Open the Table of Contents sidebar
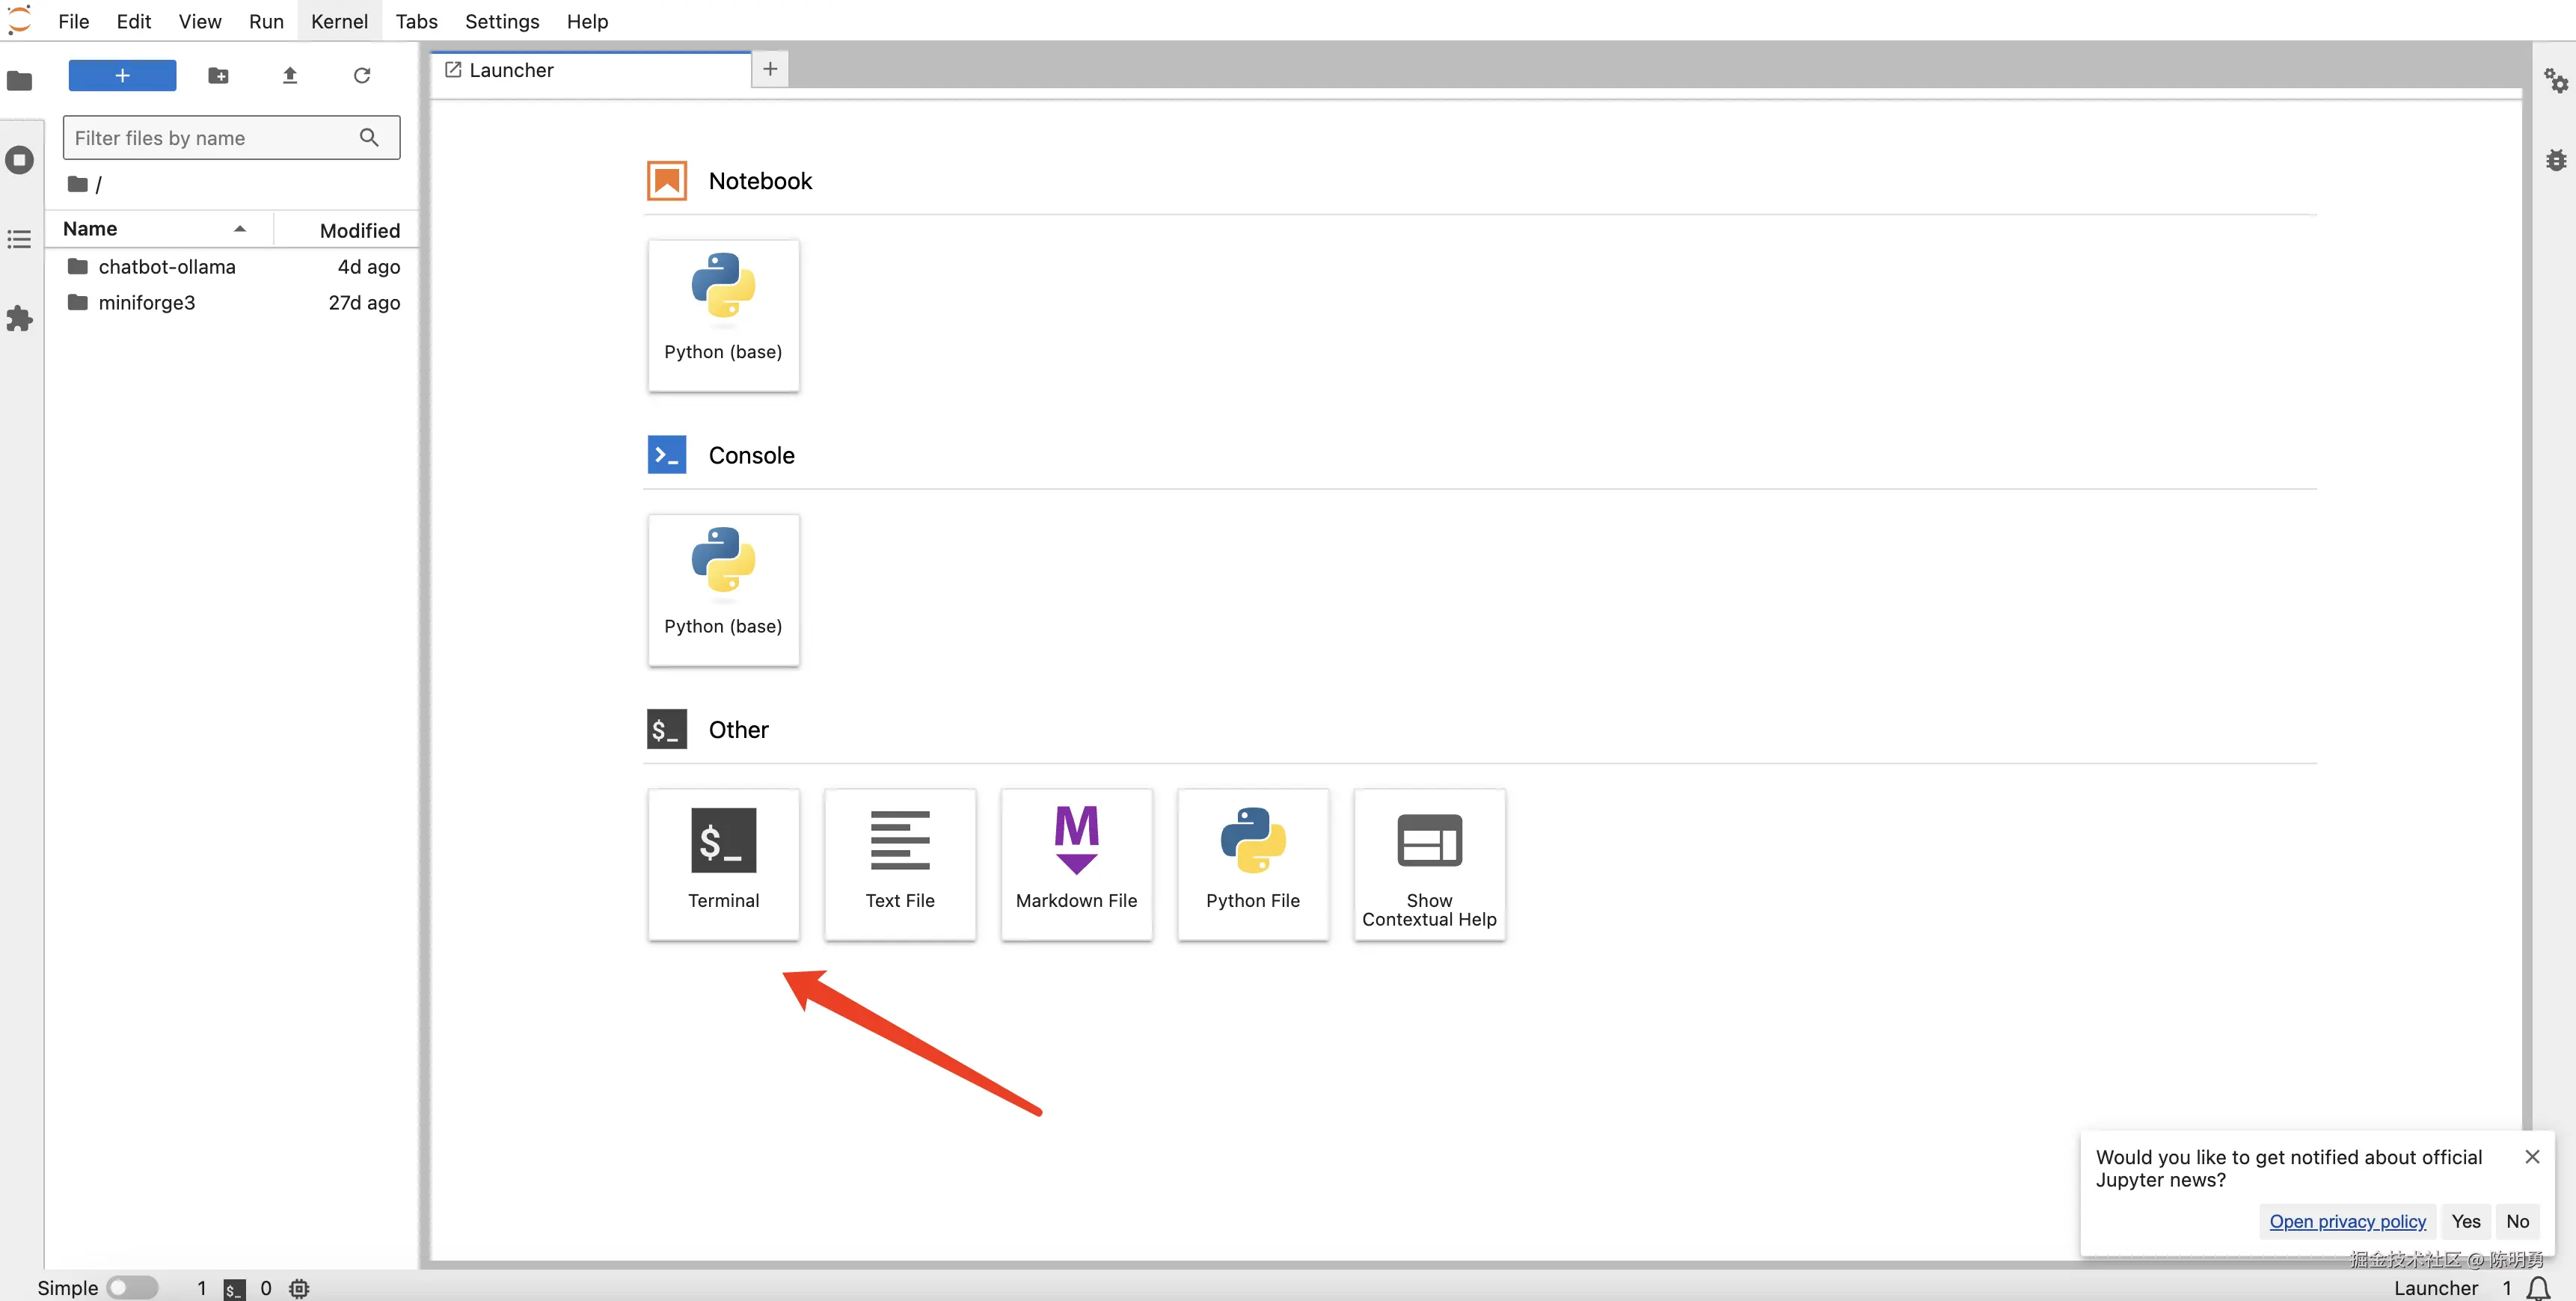 (x=20, y=239)
